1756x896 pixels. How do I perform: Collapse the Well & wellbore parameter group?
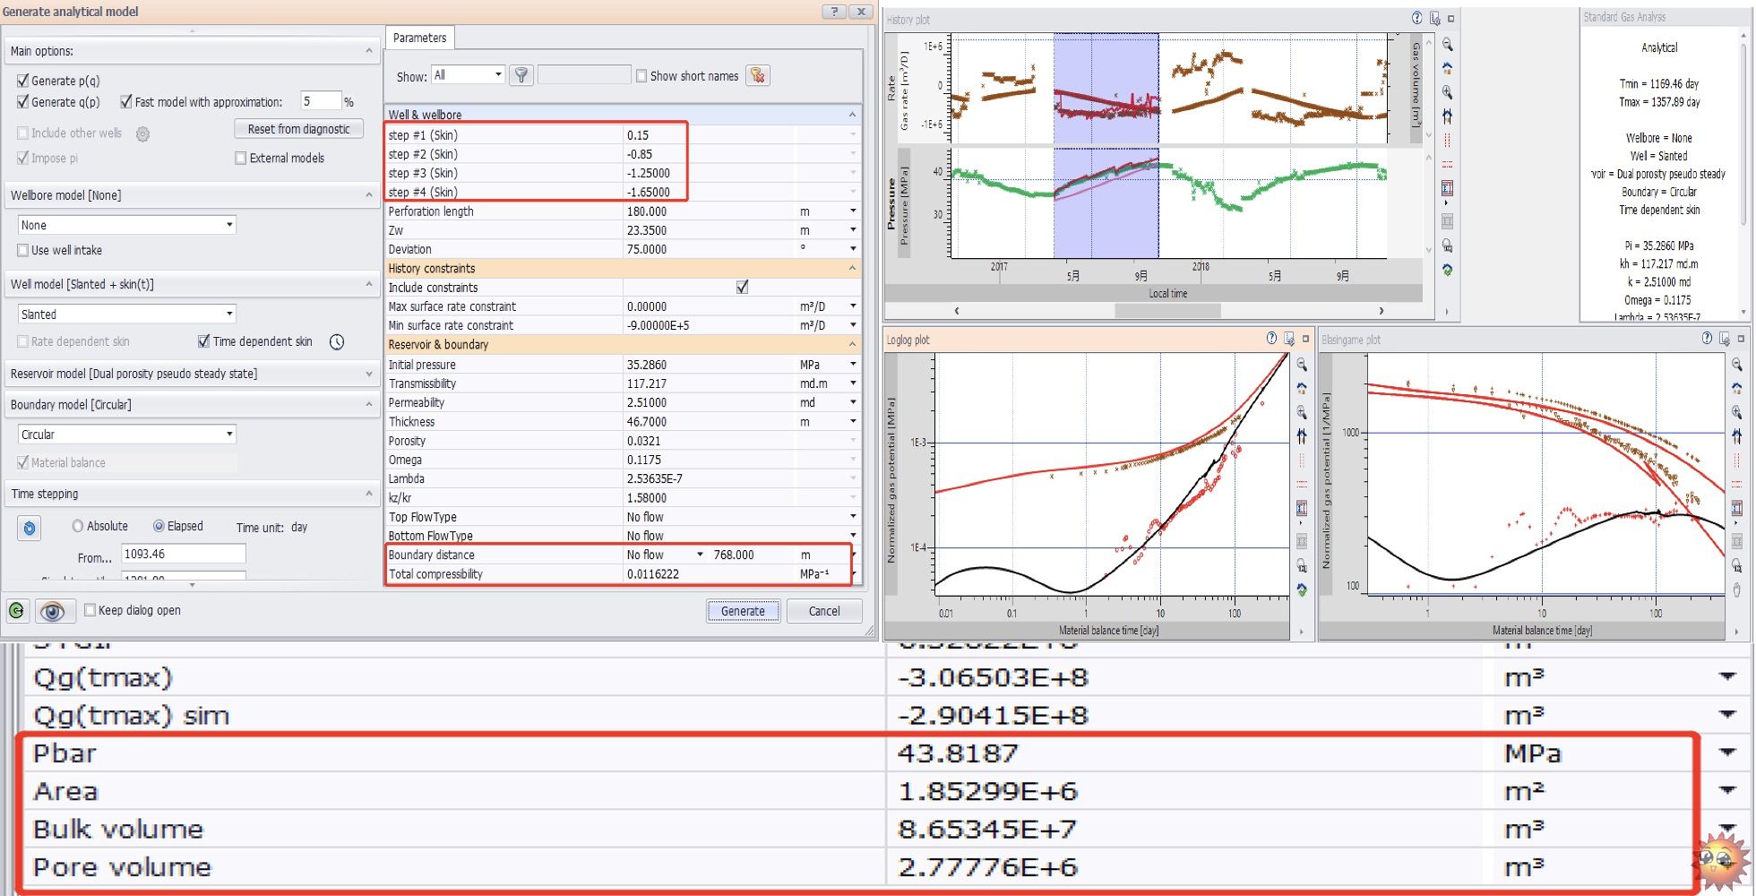click(852, 115)
